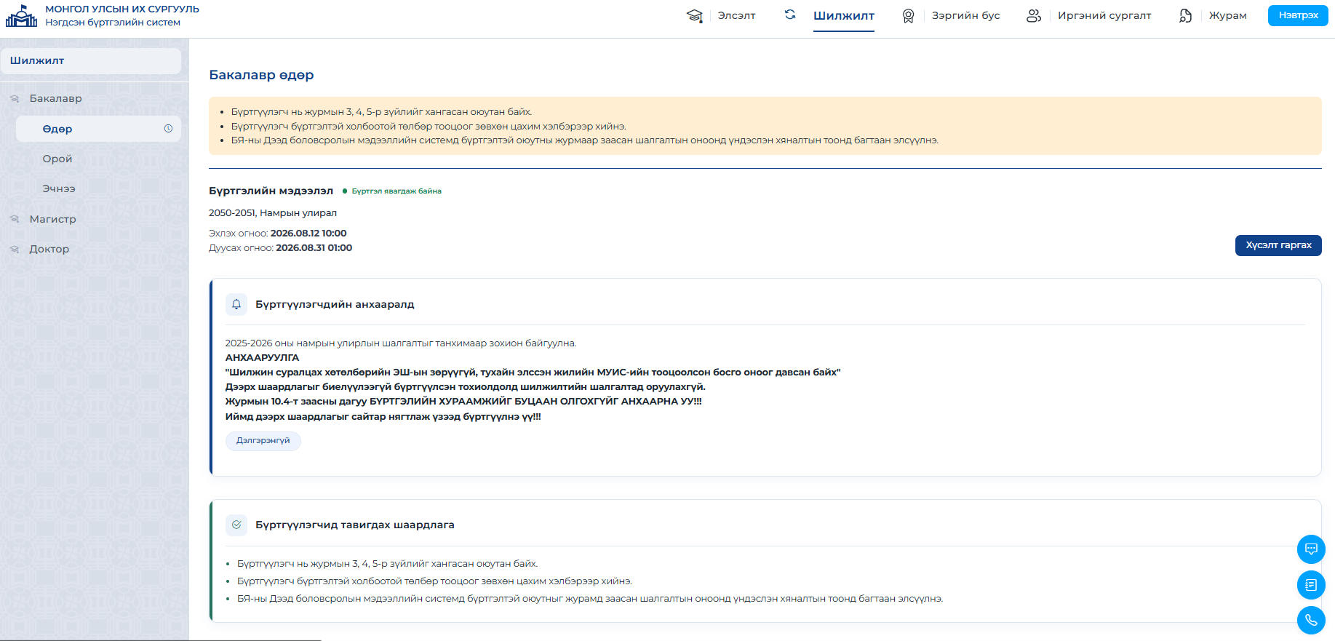Click site title МОНГОЛ УЛСЫН ИХ СУРГУУЛЬ

coord(122,9)
